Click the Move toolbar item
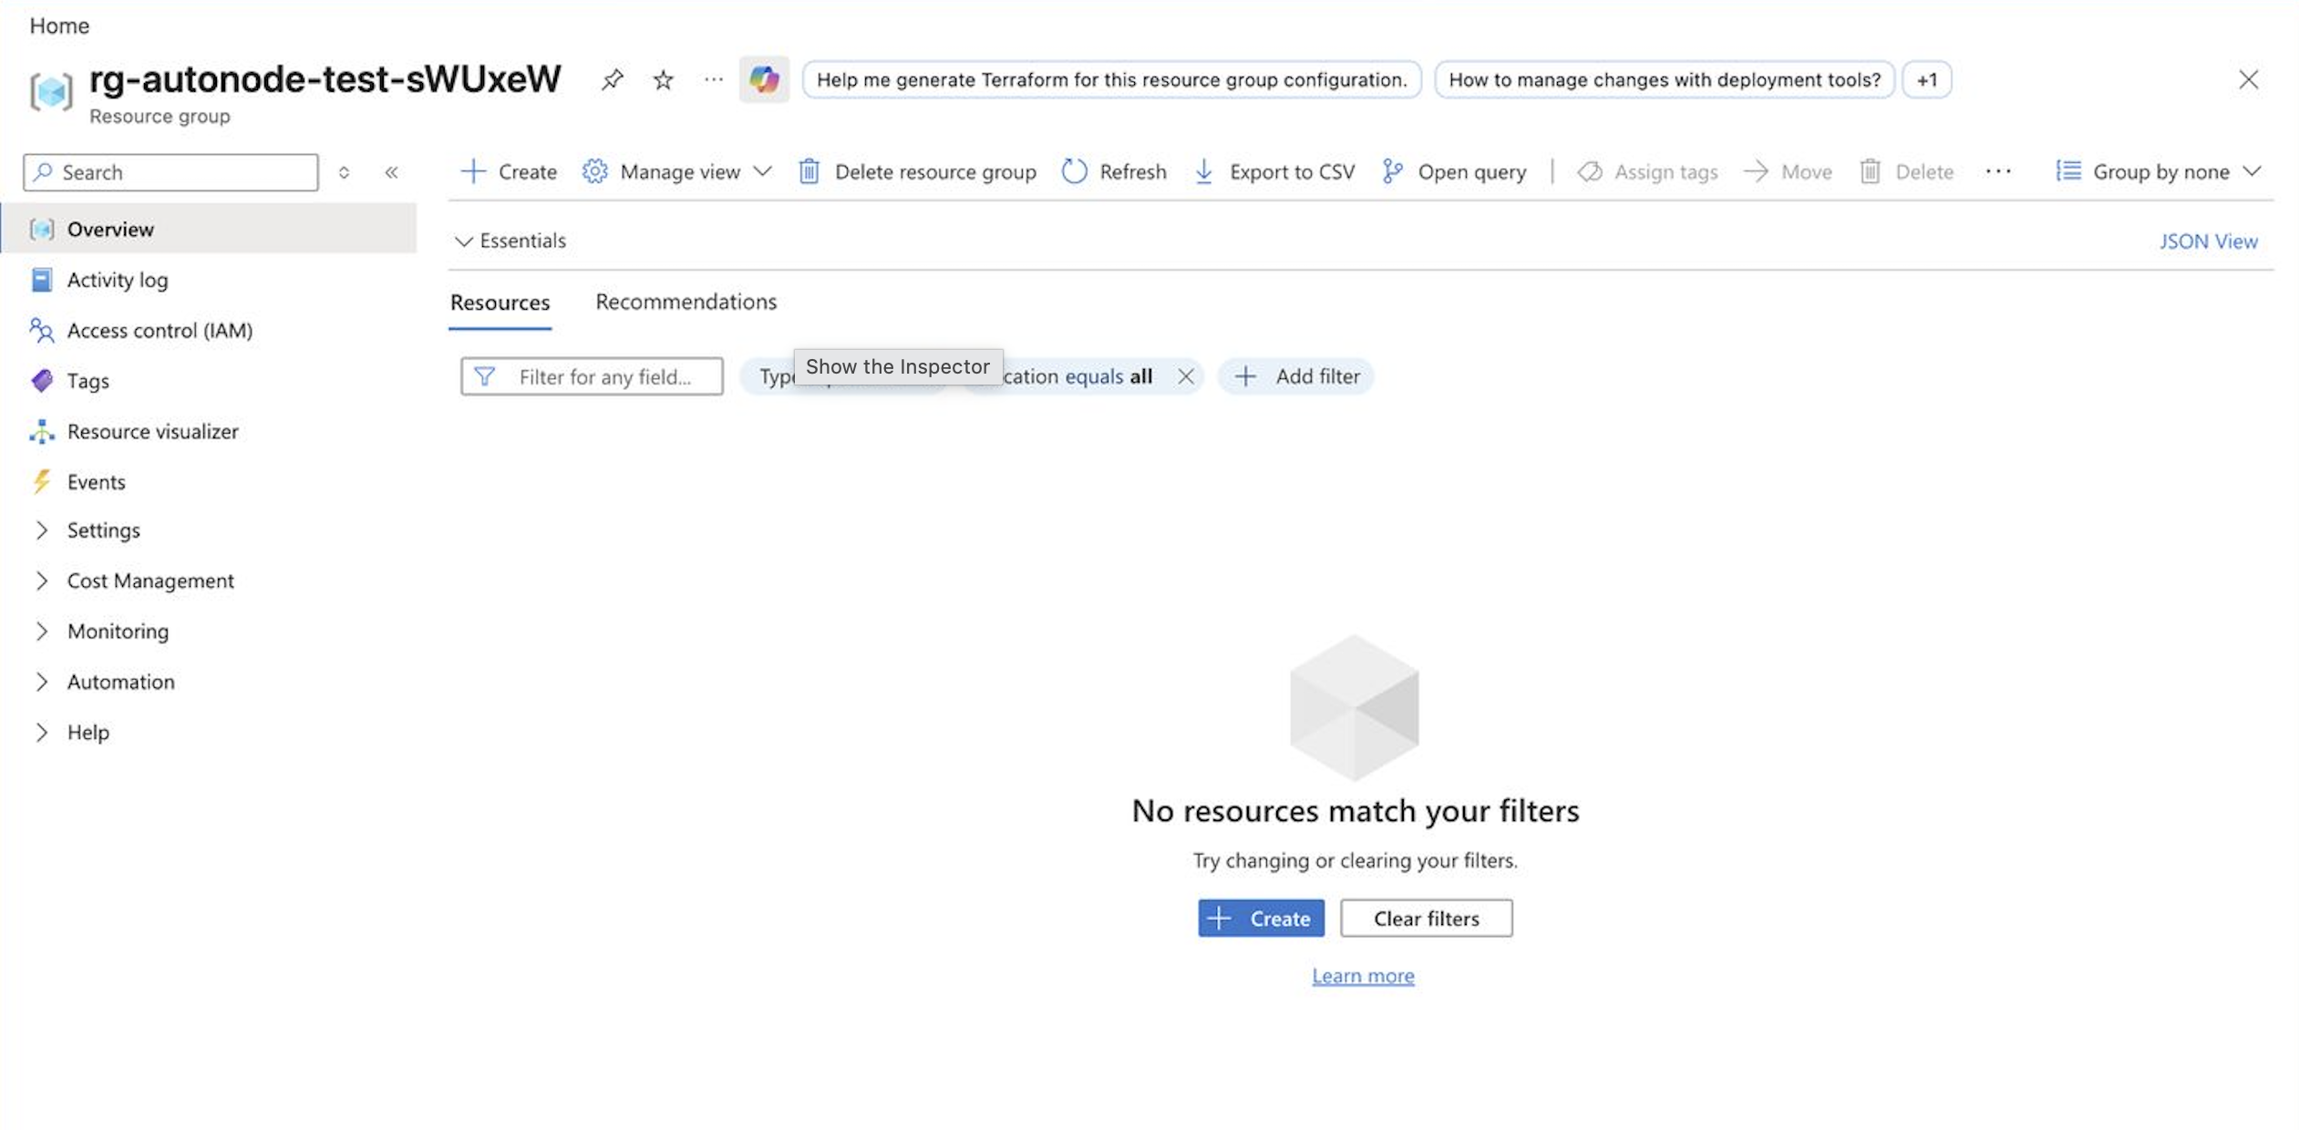Image resolution: width=2299 pixels, height=1130 pixels. tap(1788, 171)
